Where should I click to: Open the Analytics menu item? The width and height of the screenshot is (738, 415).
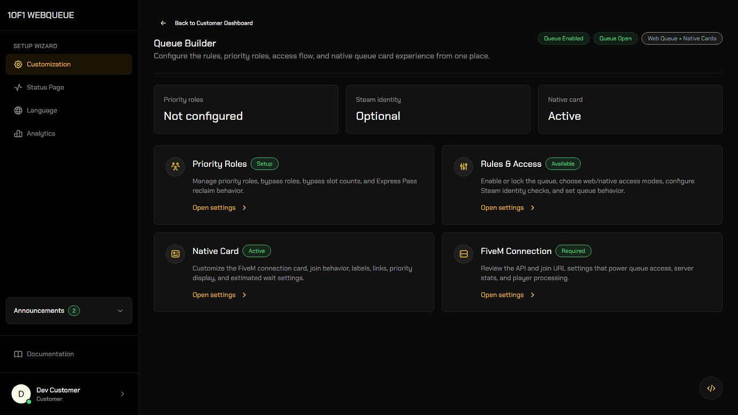click(69, 133)
